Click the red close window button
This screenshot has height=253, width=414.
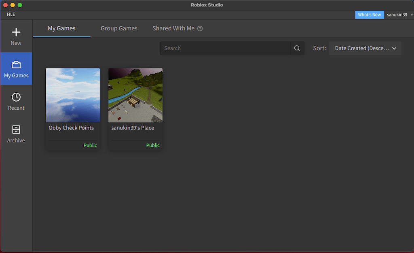5,5
